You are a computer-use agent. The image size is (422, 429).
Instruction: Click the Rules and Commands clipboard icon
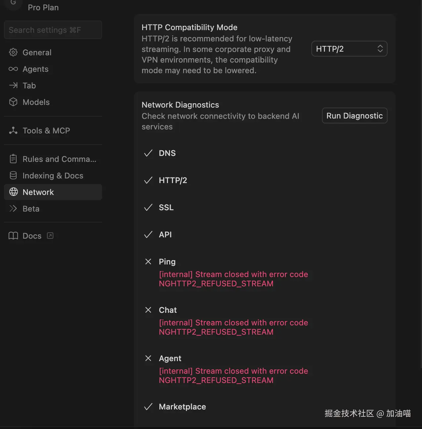[x=13, y=159]
